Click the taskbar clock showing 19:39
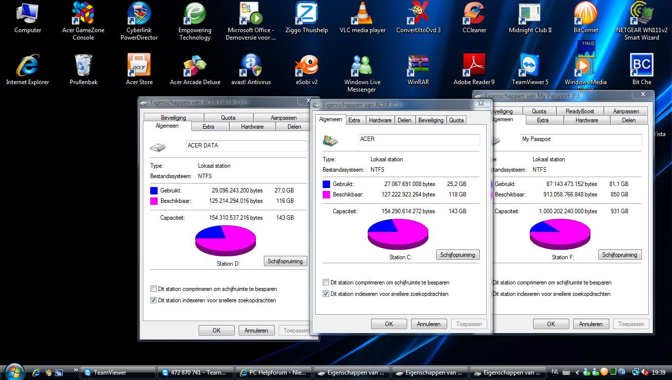Image resolution: width=672 pixels, height=380 pixels. pos(659,373)
